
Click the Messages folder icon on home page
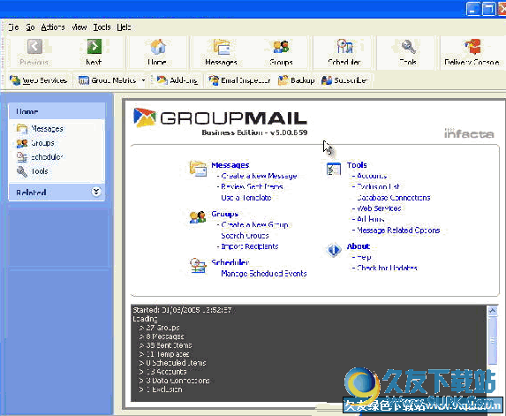198,169
